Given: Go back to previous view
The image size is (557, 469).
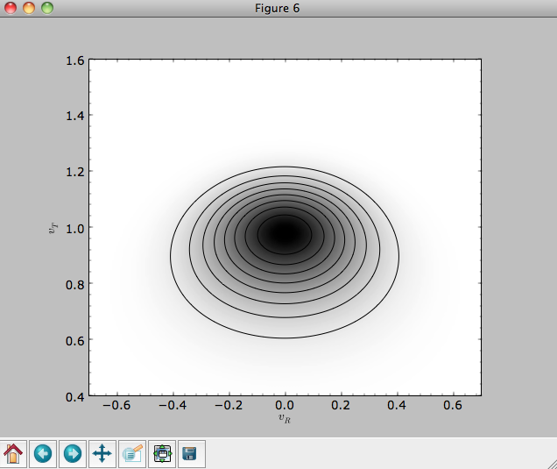Looking at the screenshot, I should click(x=43, y=454).
